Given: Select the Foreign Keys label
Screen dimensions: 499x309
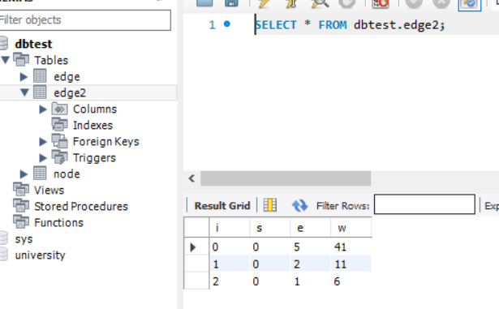Looking at the screenshot, I should pyautogui.click(x=106, y=142).
